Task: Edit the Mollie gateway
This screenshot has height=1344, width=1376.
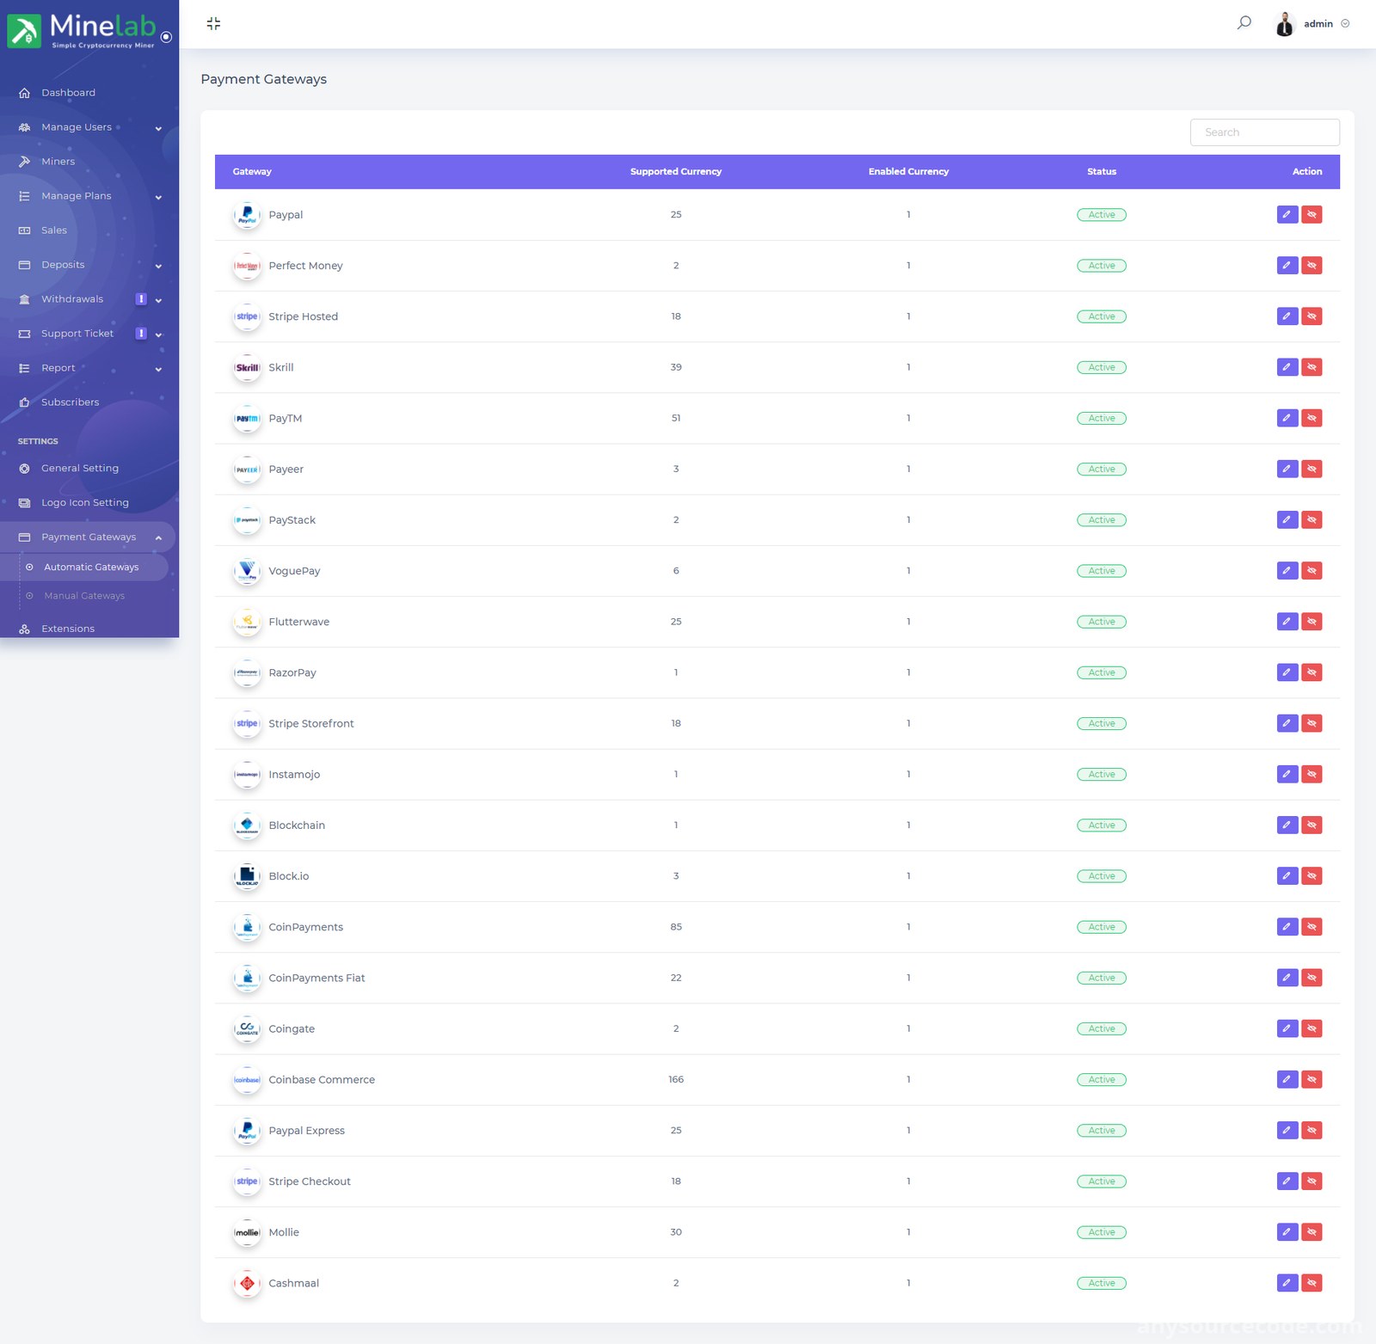Action: tap(1287, 1231)
